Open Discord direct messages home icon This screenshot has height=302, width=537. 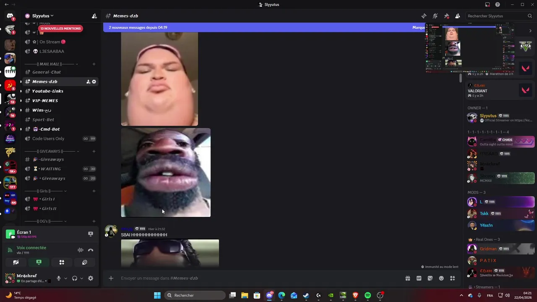coord(10,16)
